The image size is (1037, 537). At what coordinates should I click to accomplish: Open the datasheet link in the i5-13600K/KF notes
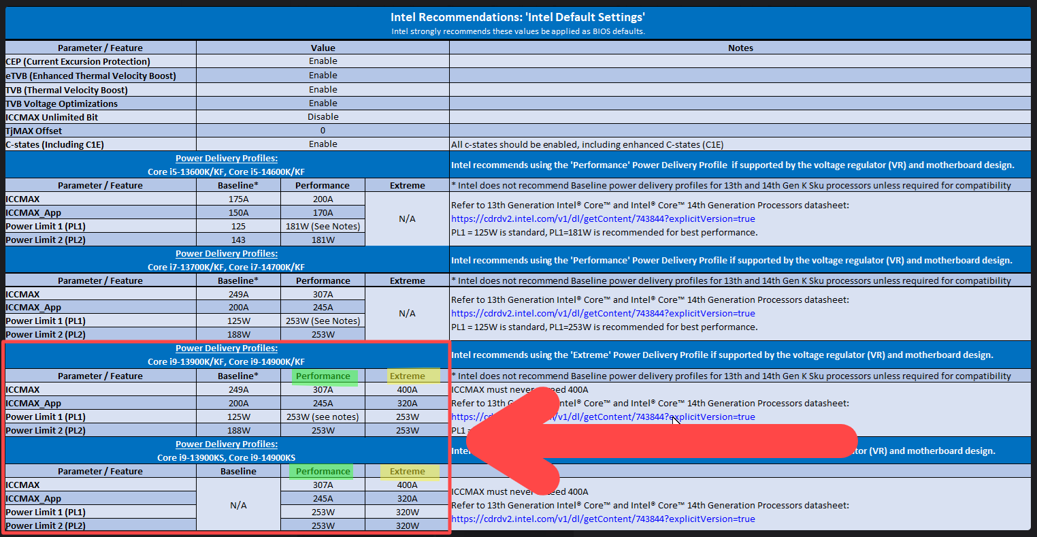tap(603, 218)
